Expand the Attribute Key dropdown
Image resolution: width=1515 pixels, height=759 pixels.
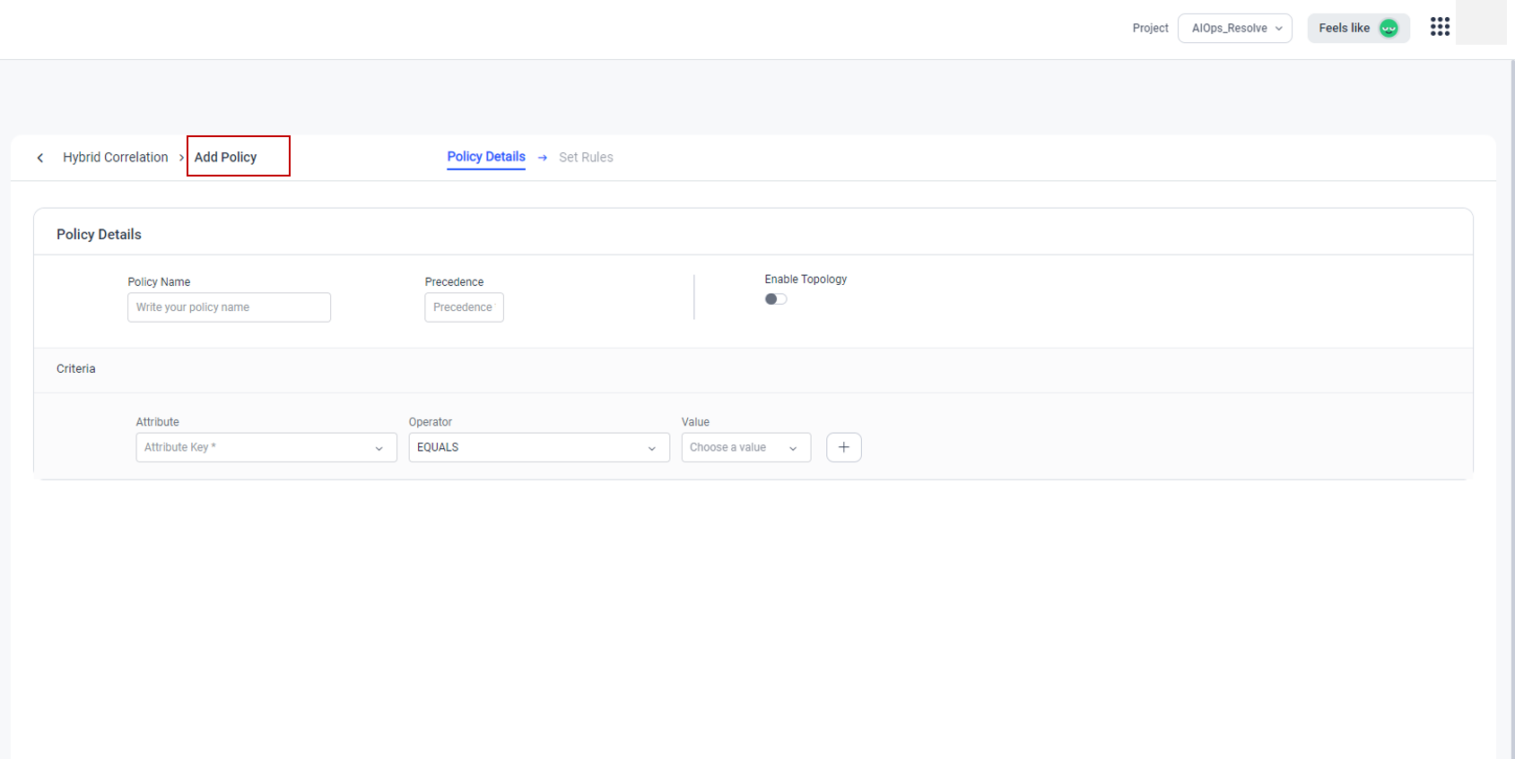pyautogui.click(x=266, y=447)
